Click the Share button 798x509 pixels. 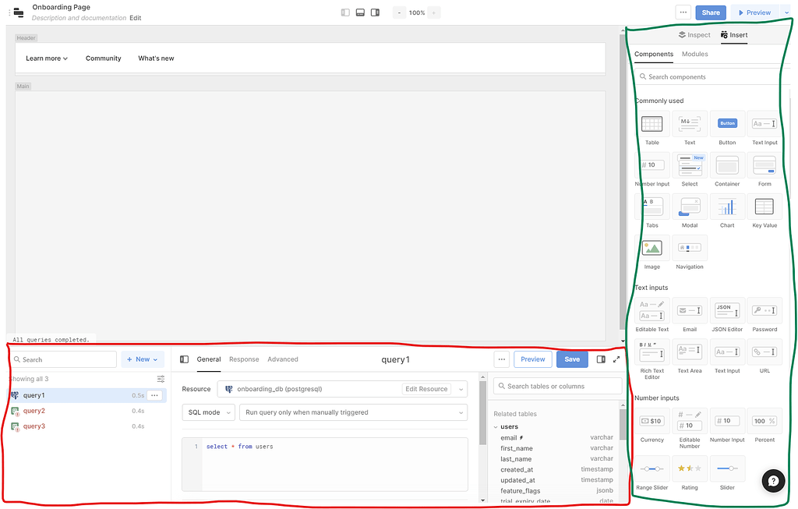(x=710, y=12)
